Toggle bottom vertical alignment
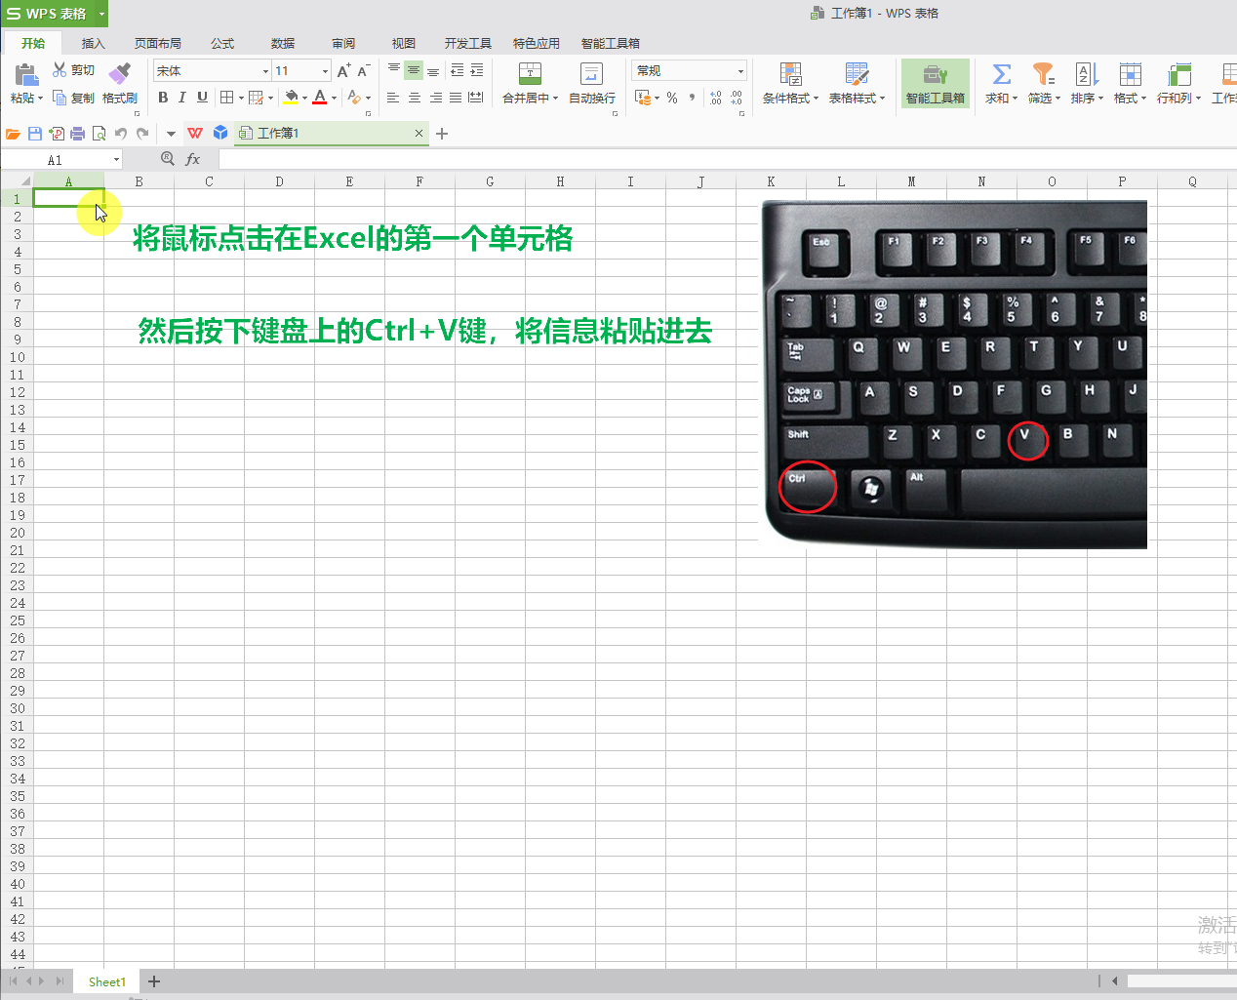 coord(433,70)
